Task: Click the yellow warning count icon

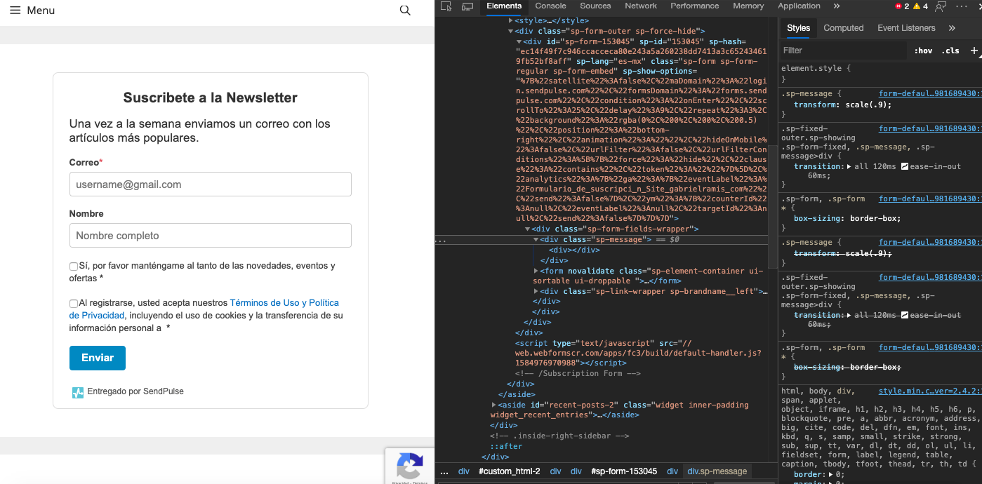Action: (917, 6)
